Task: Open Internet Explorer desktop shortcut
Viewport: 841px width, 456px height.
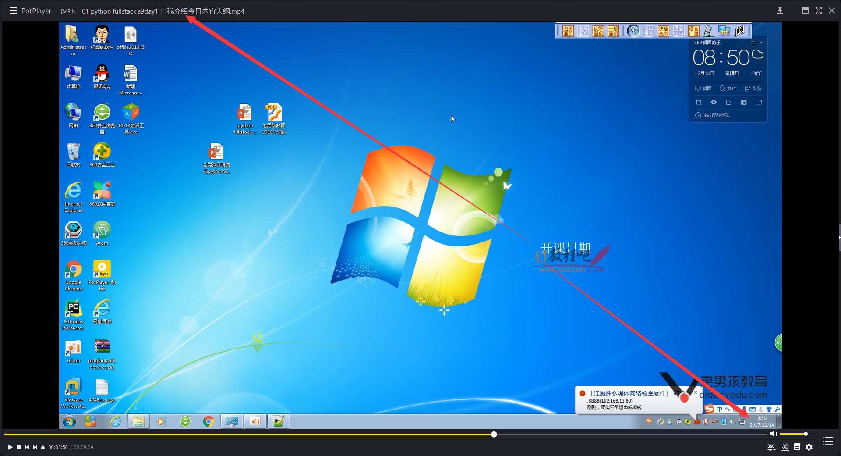Action: tap(73, 197)
